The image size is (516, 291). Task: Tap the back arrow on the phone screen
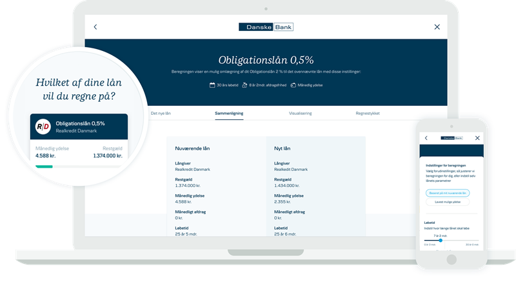tap(426, 138)
